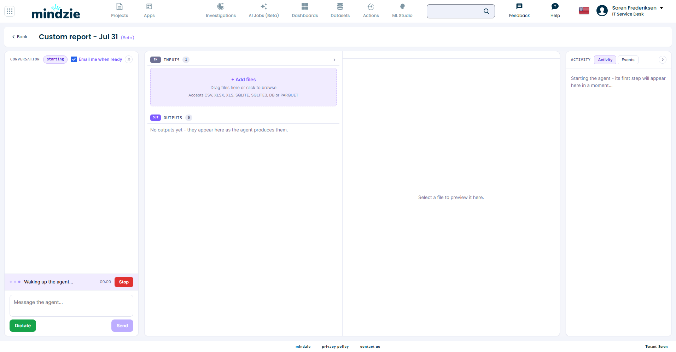Switch to the Events tab
Screen dimensions: 676x352
(628, 60)
